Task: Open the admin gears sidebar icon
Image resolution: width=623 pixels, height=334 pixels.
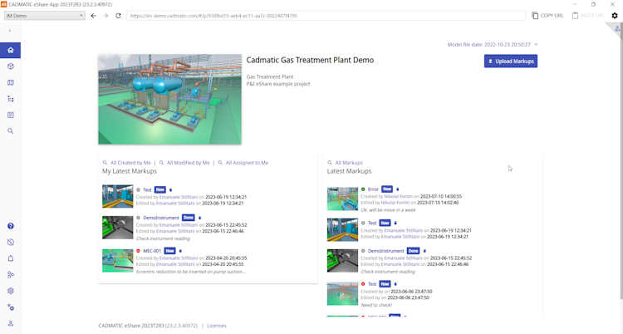Action: (x=10, y=307)
